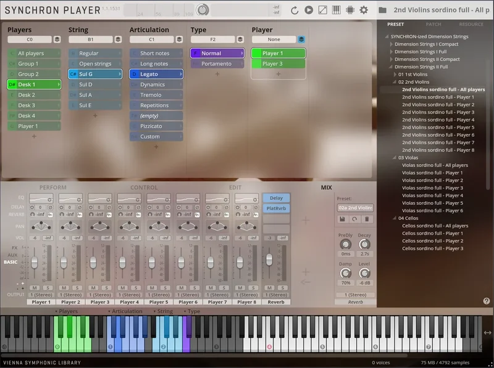Click the reload icon under mixer Preset

(x=354, y=219)
